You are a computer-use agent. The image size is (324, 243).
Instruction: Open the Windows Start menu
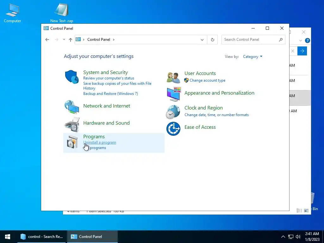tap(8, 237)
